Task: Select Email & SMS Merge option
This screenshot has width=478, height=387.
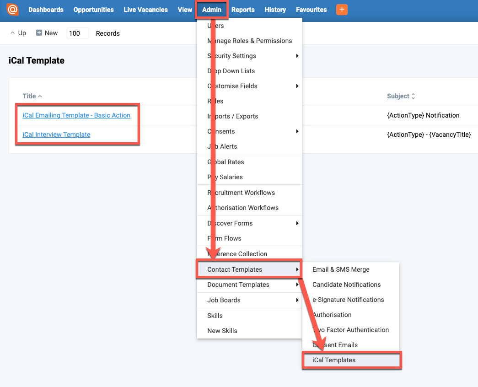Action: (x=340, y=269)
